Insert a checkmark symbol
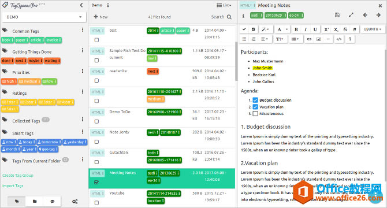This screenshot has height=208, width=387. (x=244, y=29)
